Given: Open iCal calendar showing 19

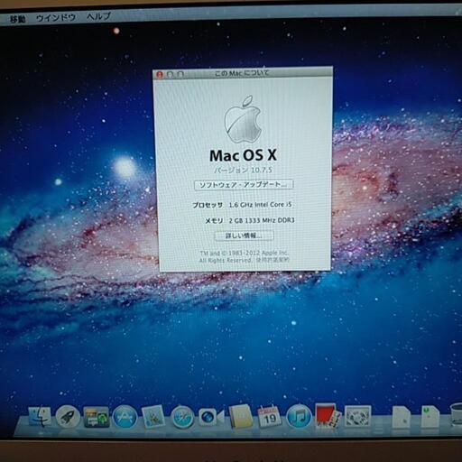Looking at the screenshot, I should point(269,416).
